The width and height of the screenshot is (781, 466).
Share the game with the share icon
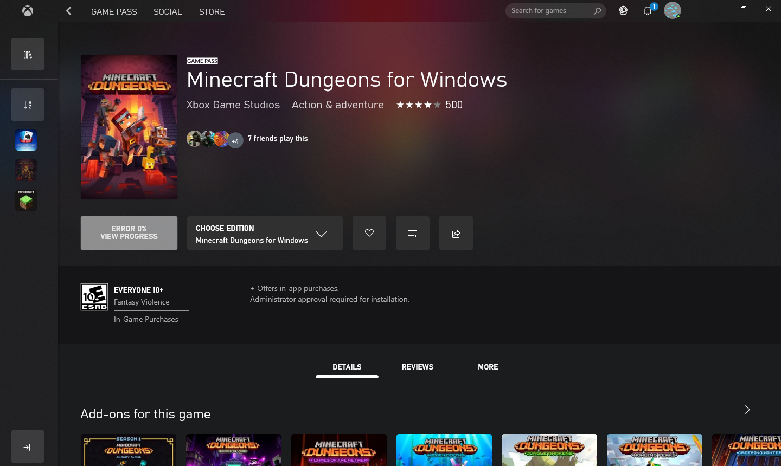tap(456, 233)
